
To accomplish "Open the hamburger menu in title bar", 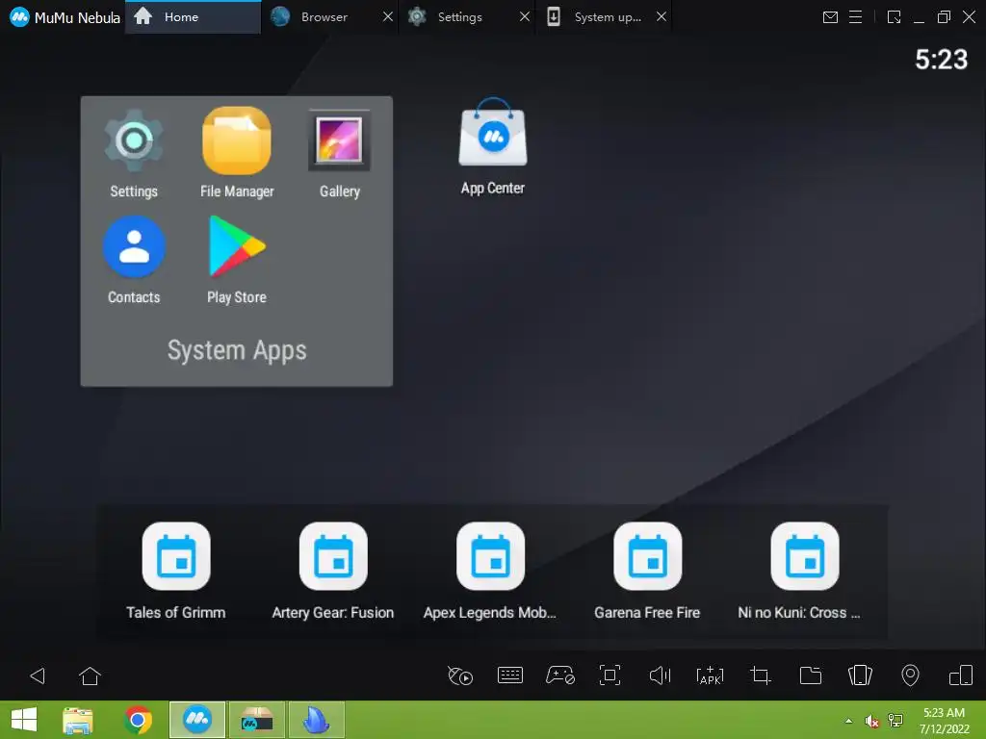I will (856, 17).
